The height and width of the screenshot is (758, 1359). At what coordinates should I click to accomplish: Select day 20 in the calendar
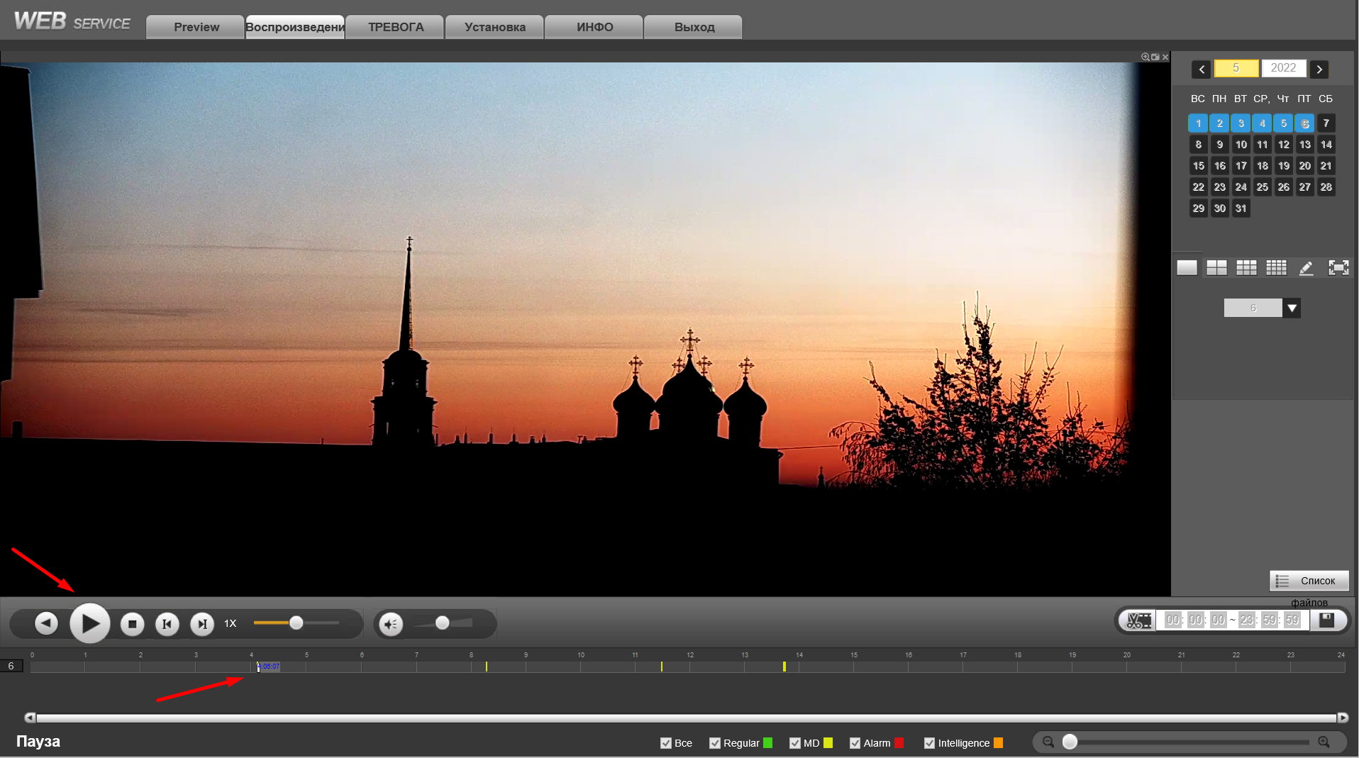[x=1304, y=166]
